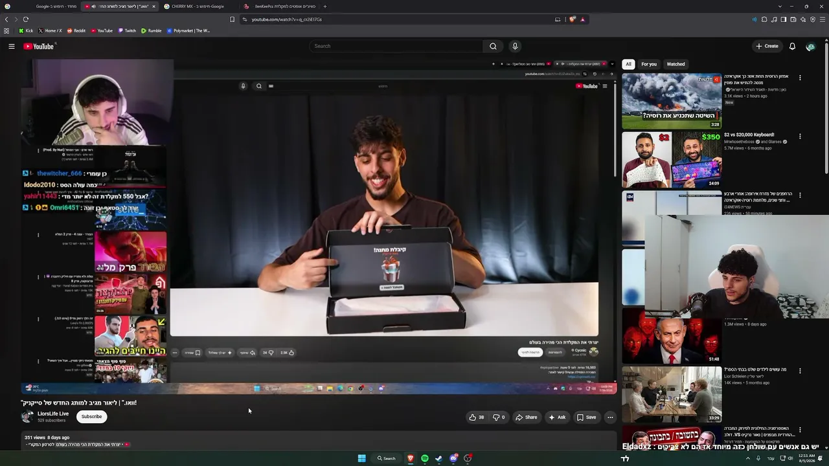Open a new browser tab
The height and width of the screenshot is (466, 829).
324,6
